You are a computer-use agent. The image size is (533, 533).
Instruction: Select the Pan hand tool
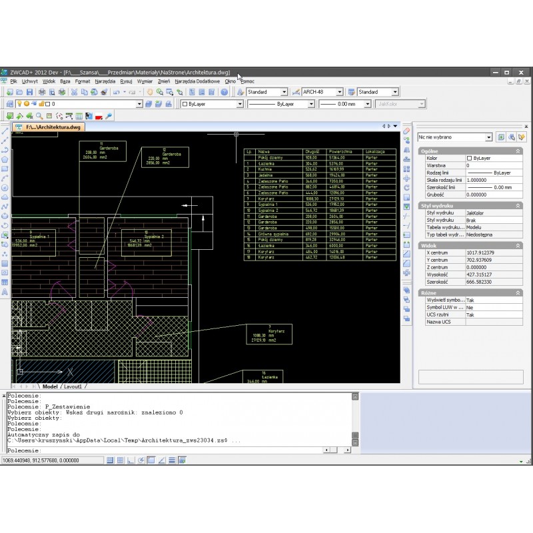149,92
